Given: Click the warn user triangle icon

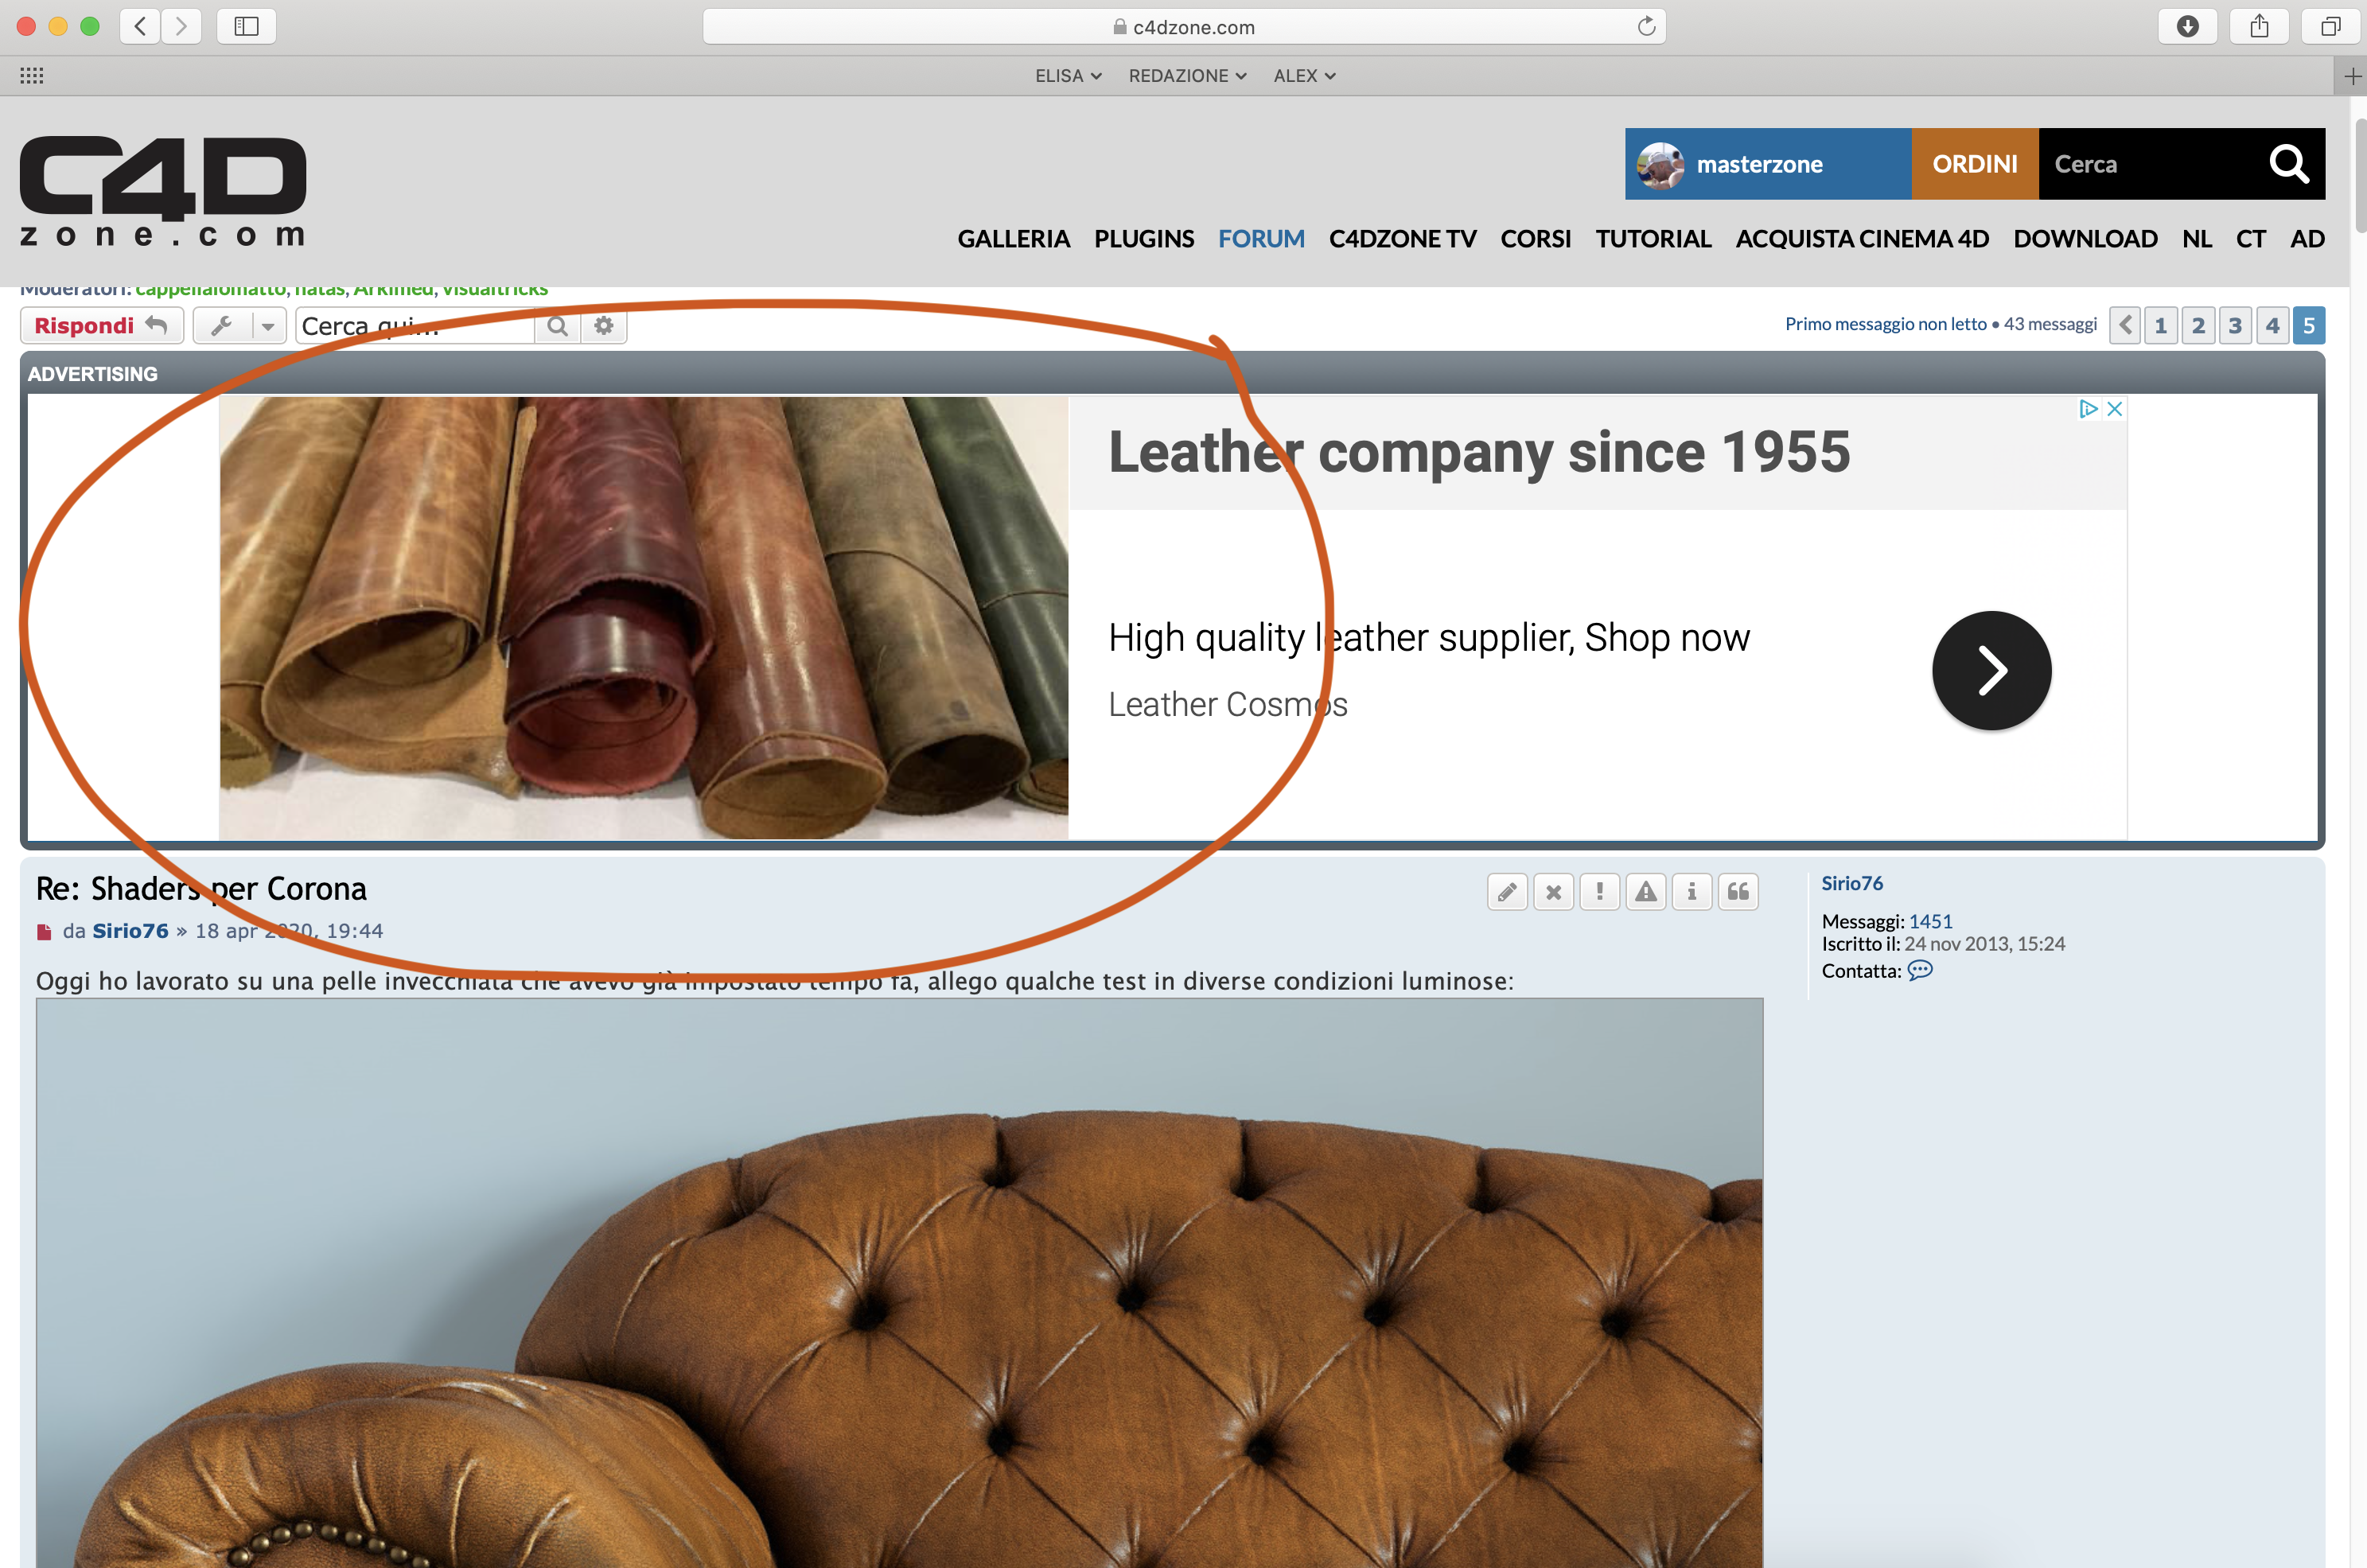Looking at the screenshot, I should click(1645, 891).
